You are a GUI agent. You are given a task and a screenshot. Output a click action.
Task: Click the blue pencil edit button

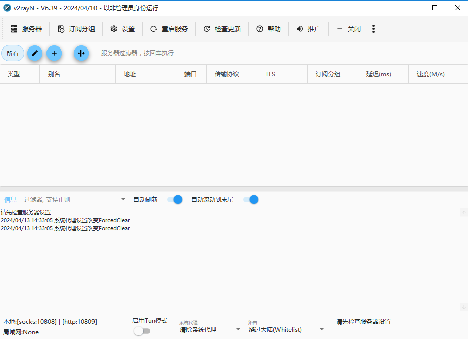pos(35,53)
